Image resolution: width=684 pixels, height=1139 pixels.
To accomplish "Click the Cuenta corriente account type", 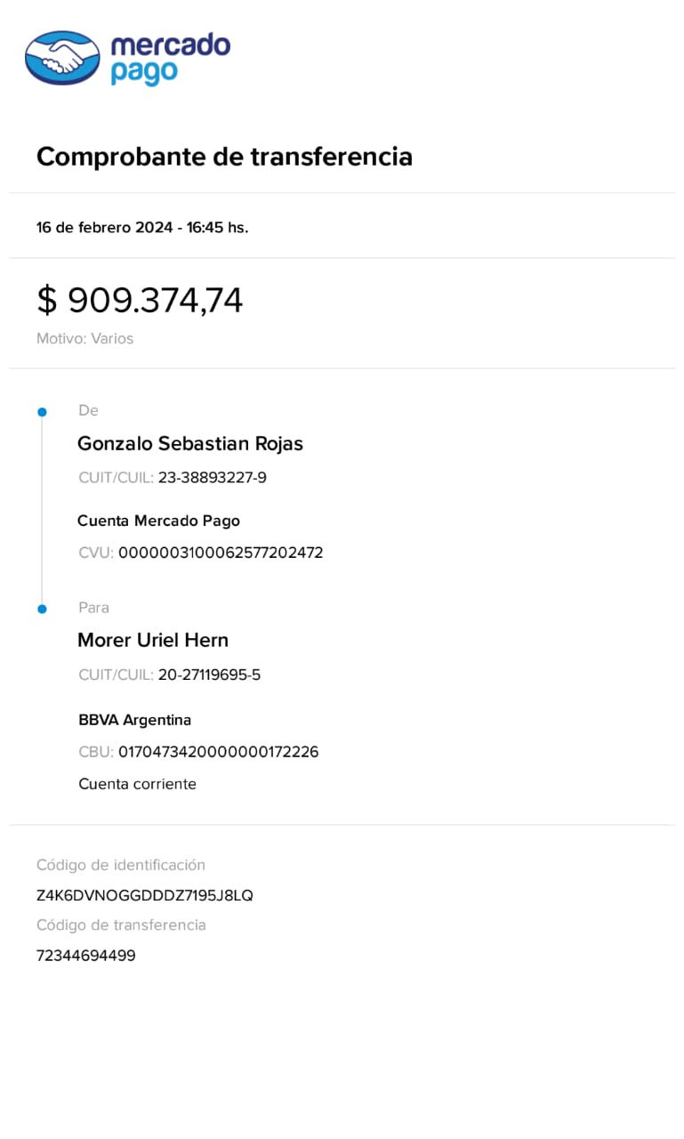I will (137, 784).
